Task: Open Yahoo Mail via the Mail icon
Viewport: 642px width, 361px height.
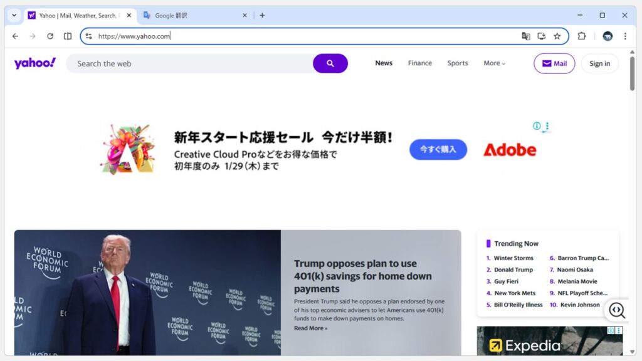Action: coord(554,63)
